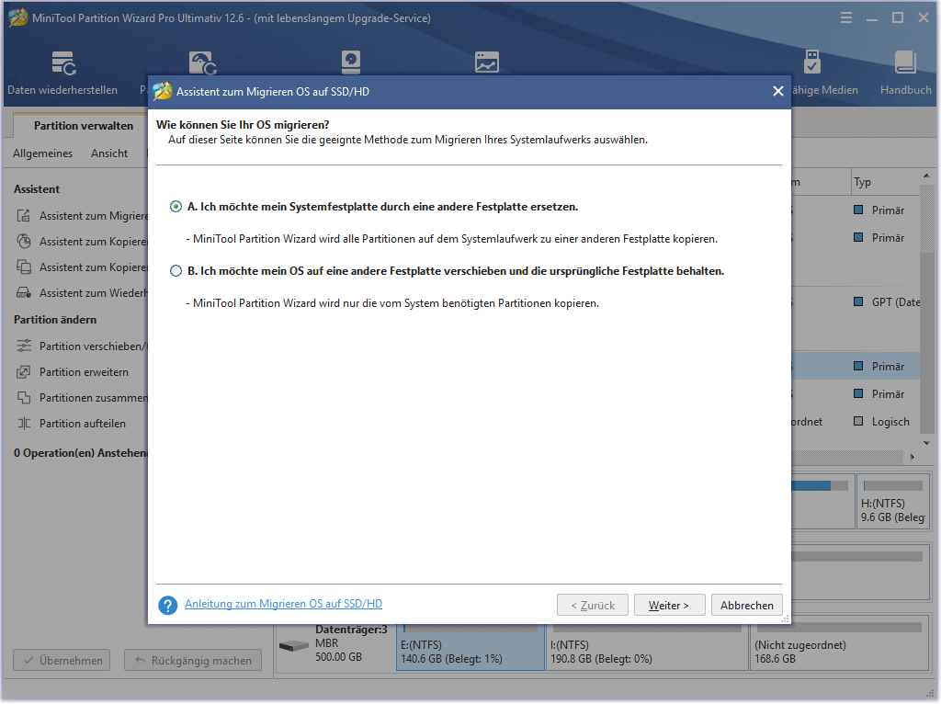
Task: Click the 0 Operation(en) Anstehend label
Action: click(x=81, y=452)
